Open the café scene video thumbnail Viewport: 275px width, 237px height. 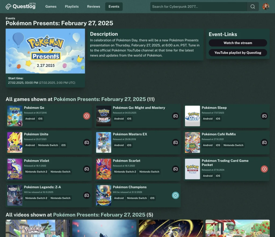[x=238, y=228]
